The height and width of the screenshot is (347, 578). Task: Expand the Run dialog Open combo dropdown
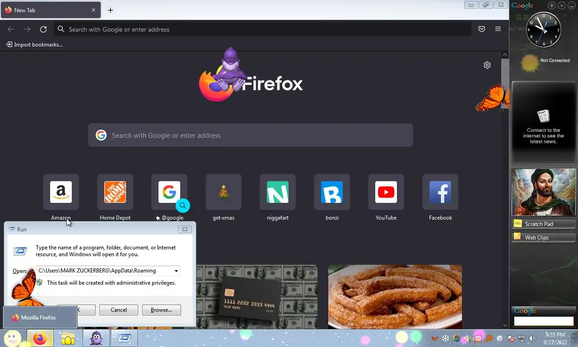(176, 271)
